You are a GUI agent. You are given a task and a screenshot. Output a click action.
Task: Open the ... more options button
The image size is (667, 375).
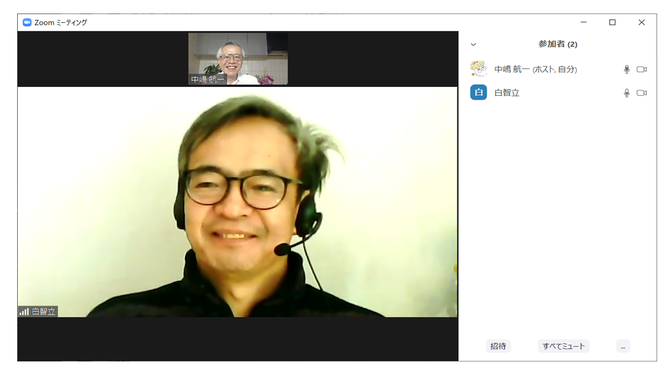[623, 346]
